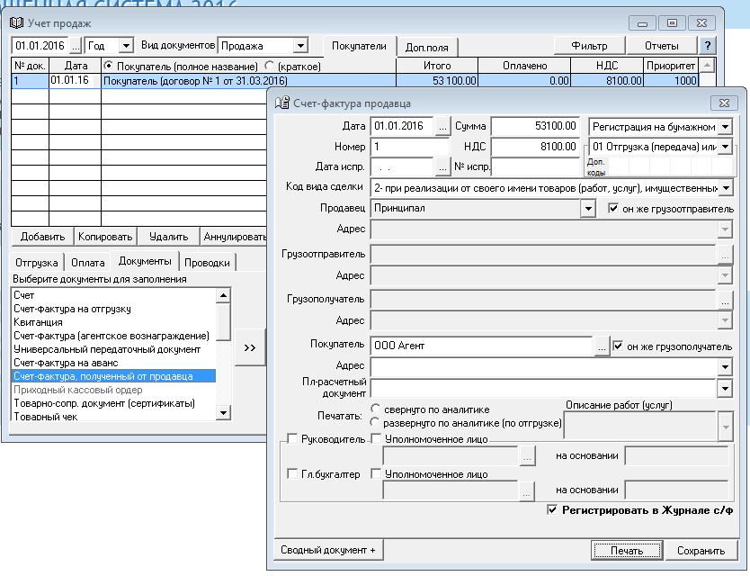The image size is (750, 576).
Task: Click the Фильтр button
Action: 589,46
